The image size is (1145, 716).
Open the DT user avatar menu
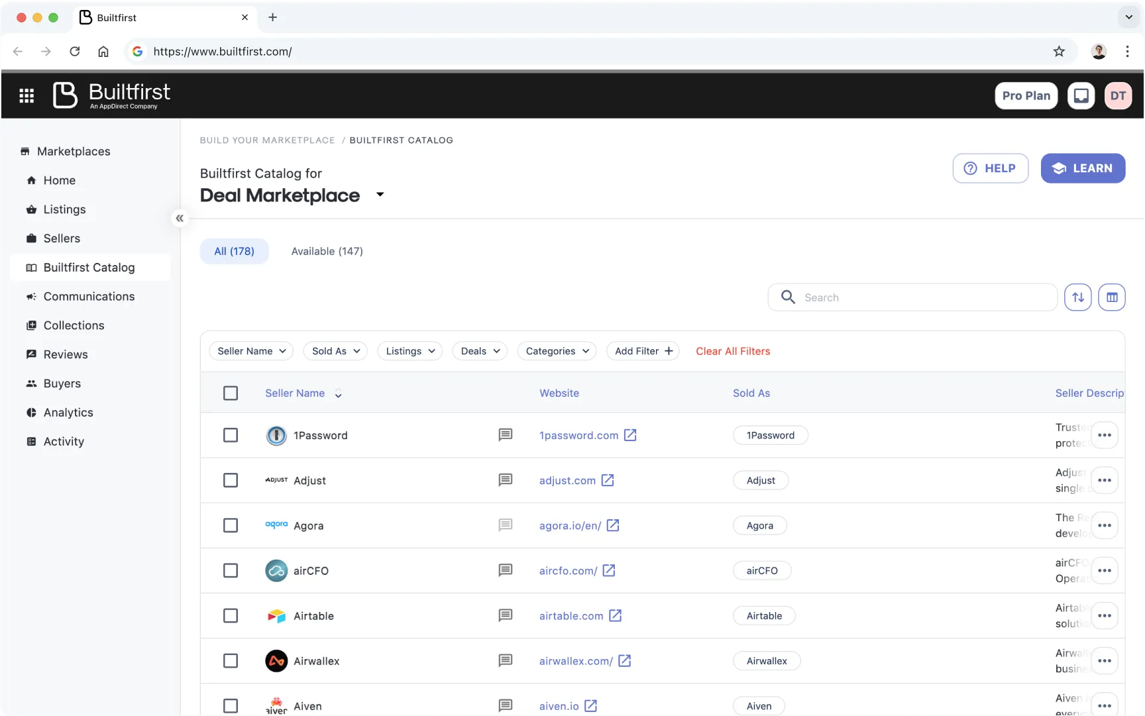1118,96
